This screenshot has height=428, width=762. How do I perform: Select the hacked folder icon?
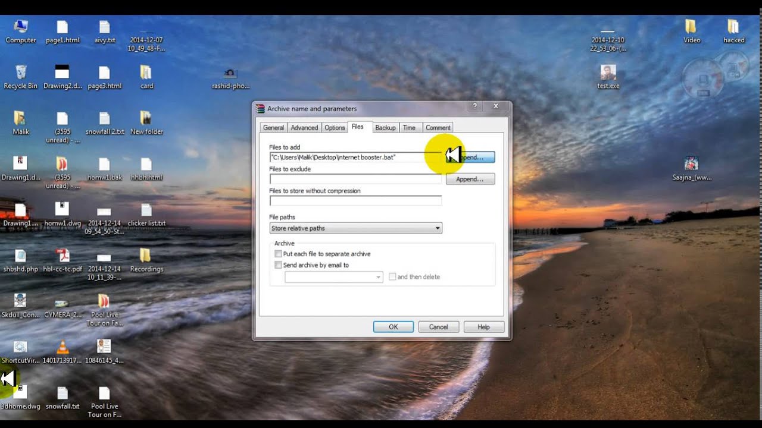click(733, 32)
